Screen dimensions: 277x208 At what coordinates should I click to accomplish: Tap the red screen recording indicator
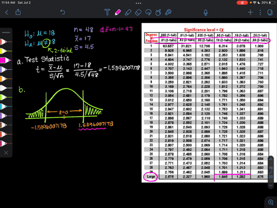pyautogui.click(x=242, y=3)
